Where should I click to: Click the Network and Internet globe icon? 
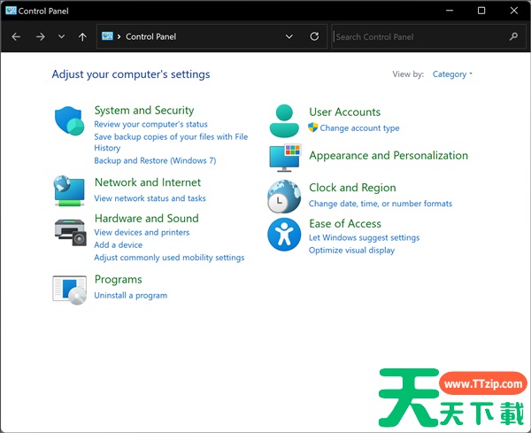pyautogui.click(x=69, y=190)
